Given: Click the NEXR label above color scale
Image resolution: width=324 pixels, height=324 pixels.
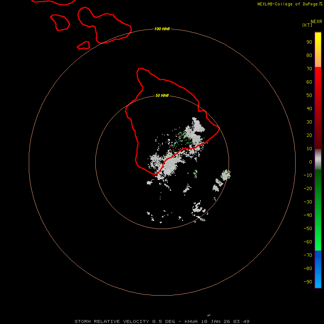Looking at the screenshot, I should click(x=316, y=22).
